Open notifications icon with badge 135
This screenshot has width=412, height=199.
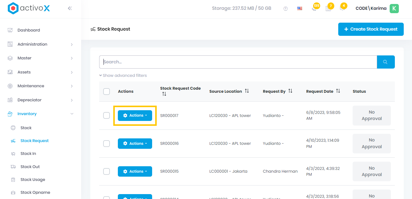coord(314,8)
